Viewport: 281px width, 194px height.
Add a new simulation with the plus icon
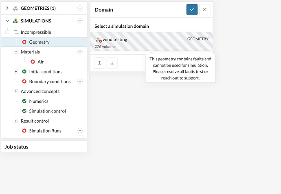coord(80,21)
